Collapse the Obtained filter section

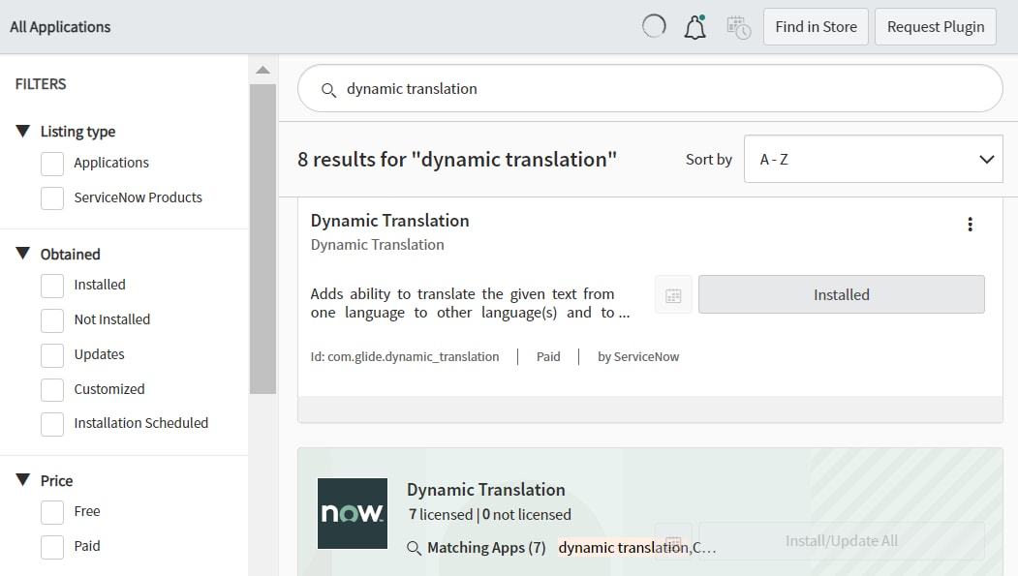[22, 254]
